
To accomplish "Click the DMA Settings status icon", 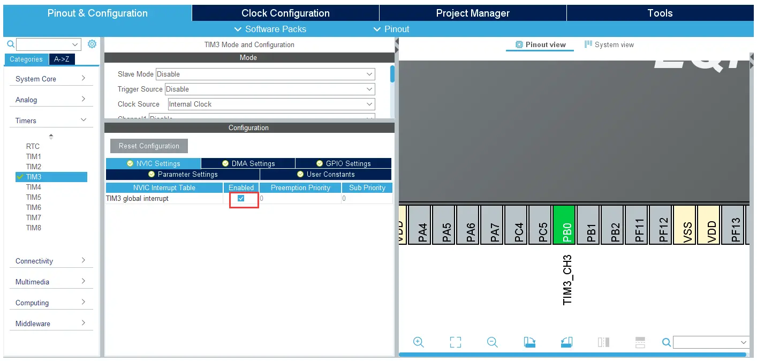I will pos(225,163).
